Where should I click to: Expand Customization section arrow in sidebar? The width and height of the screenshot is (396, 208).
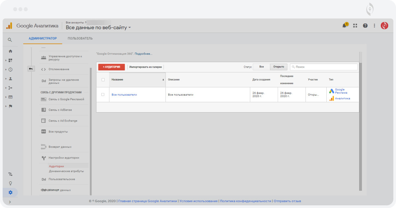pyautogui.click(x=6, y=60)
